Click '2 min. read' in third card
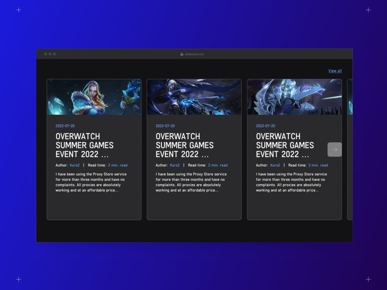387x290 pixels. coord(318,165)
